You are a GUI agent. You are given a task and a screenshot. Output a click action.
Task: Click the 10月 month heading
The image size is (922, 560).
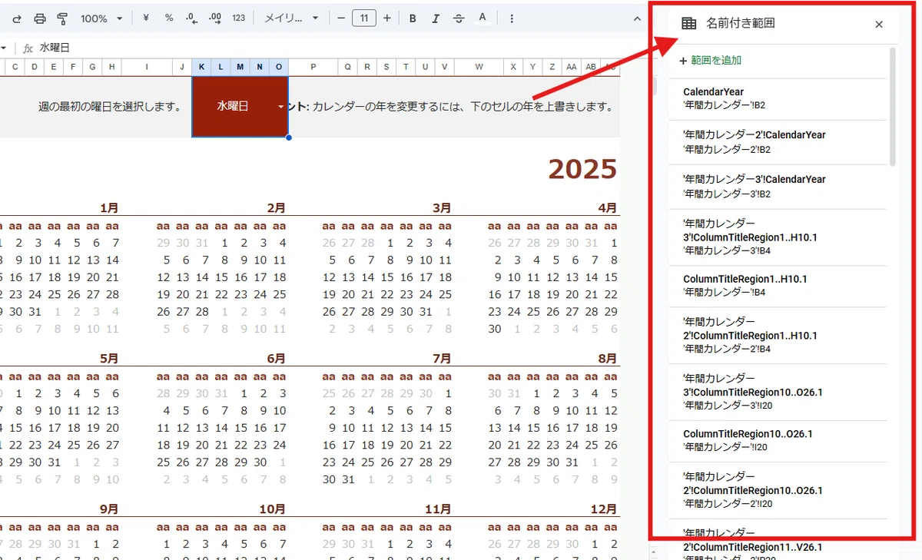point(273,509)
